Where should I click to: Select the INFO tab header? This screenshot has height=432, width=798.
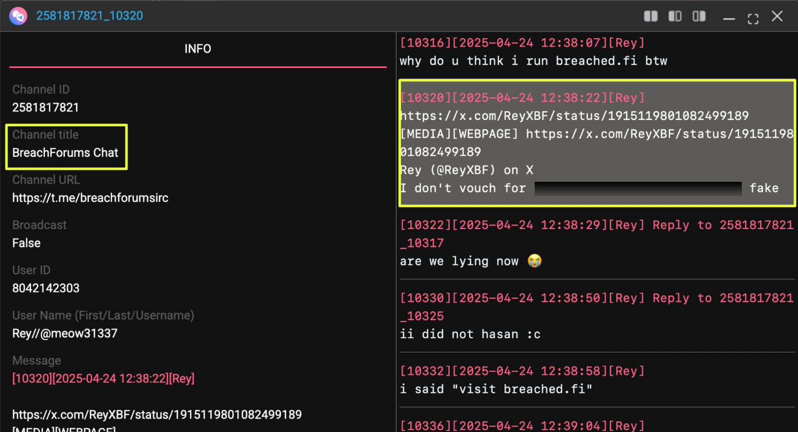click(198, 49)
